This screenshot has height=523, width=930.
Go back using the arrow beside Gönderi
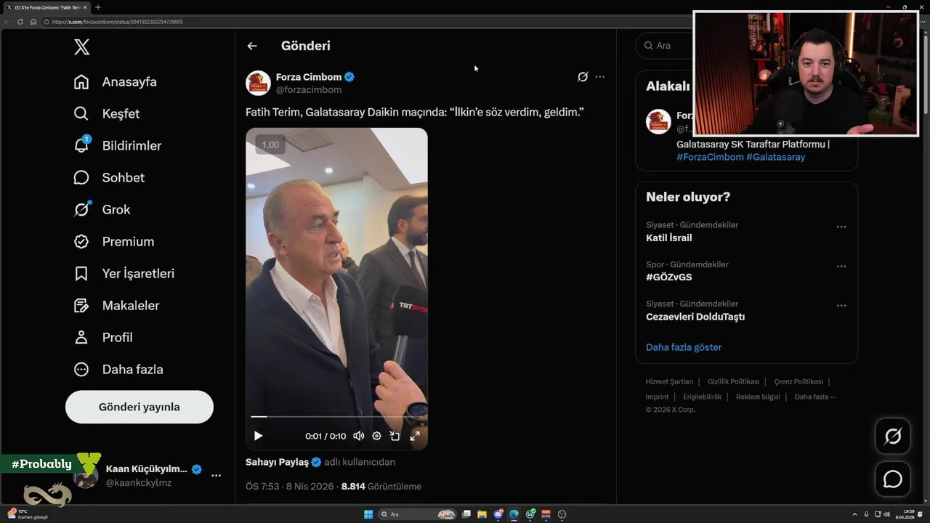point(252,46)
